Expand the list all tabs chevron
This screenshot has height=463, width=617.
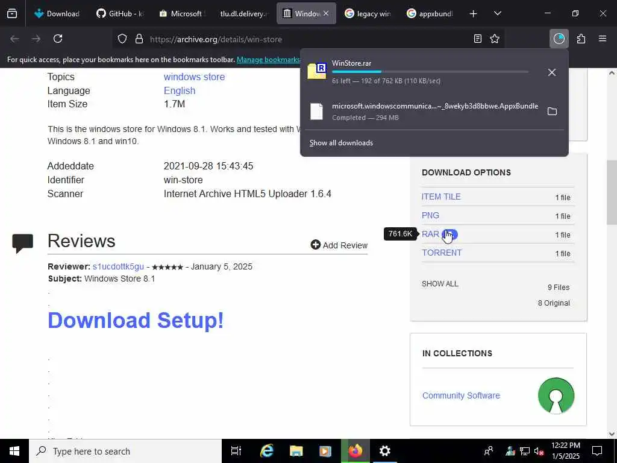pos(497,14)
